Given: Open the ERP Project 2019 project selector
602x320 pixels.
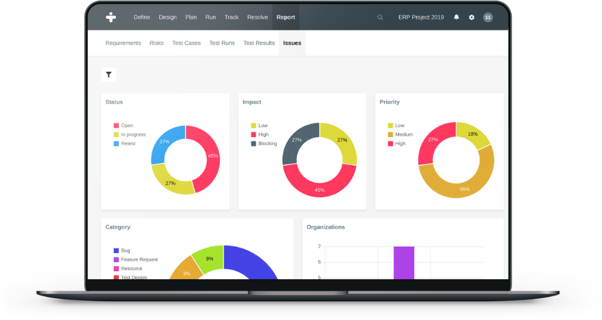Looking at the screenshot, I should tap(421, 18).
